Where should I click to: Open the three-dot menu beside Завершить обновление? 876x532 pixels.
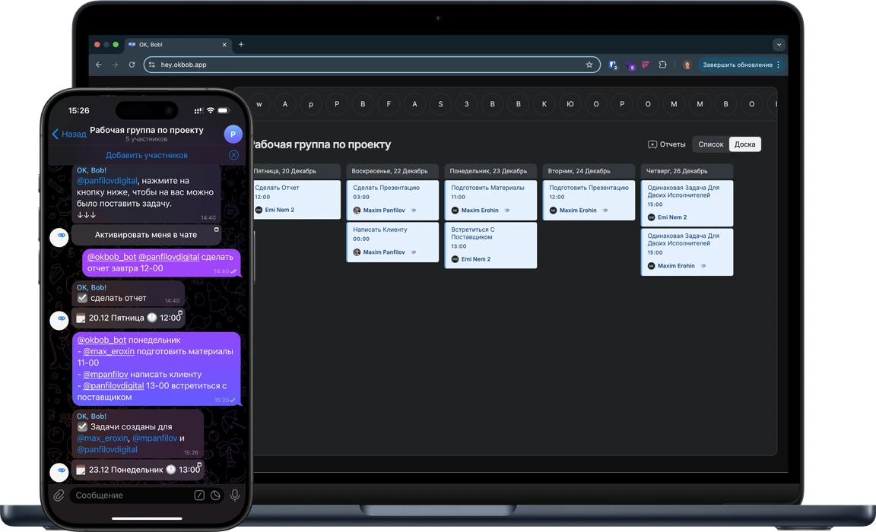tap(779, 65)
